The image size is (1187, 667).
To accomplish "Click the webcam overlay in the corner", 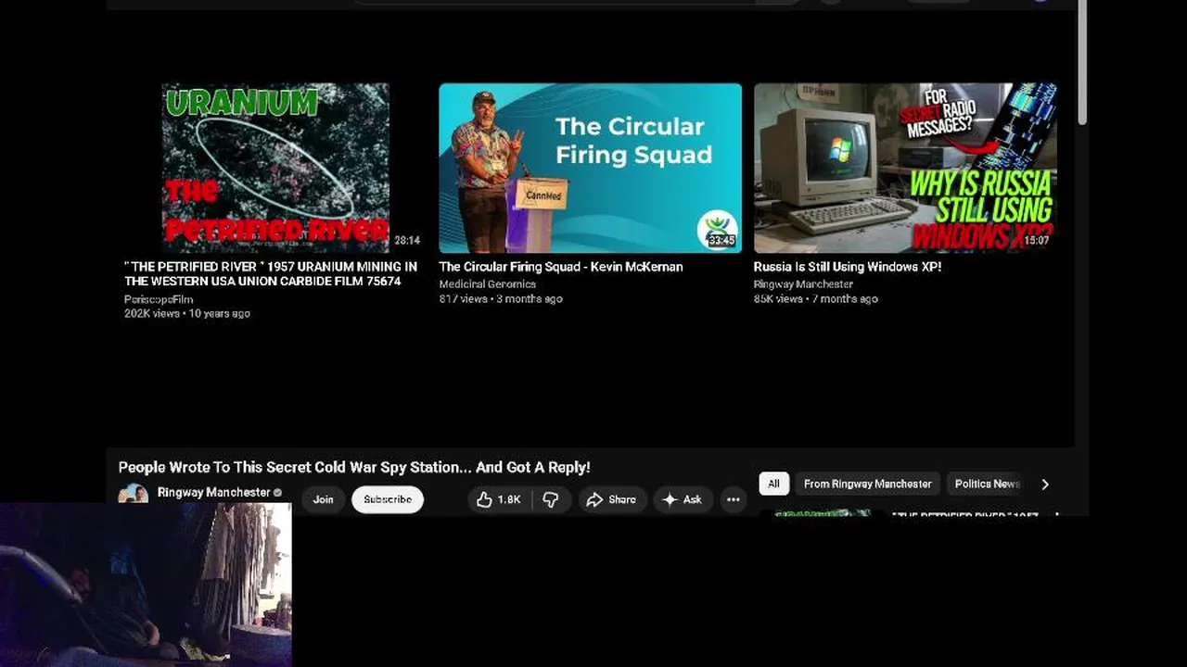I will 146,585.
